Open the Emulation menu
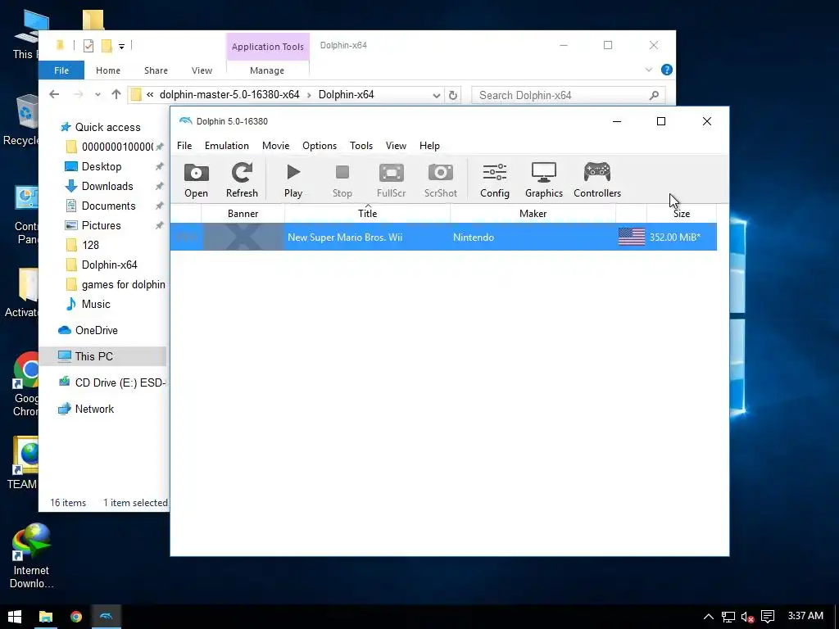The height and width of the screenshot is (629, 839). click(226, 146)
